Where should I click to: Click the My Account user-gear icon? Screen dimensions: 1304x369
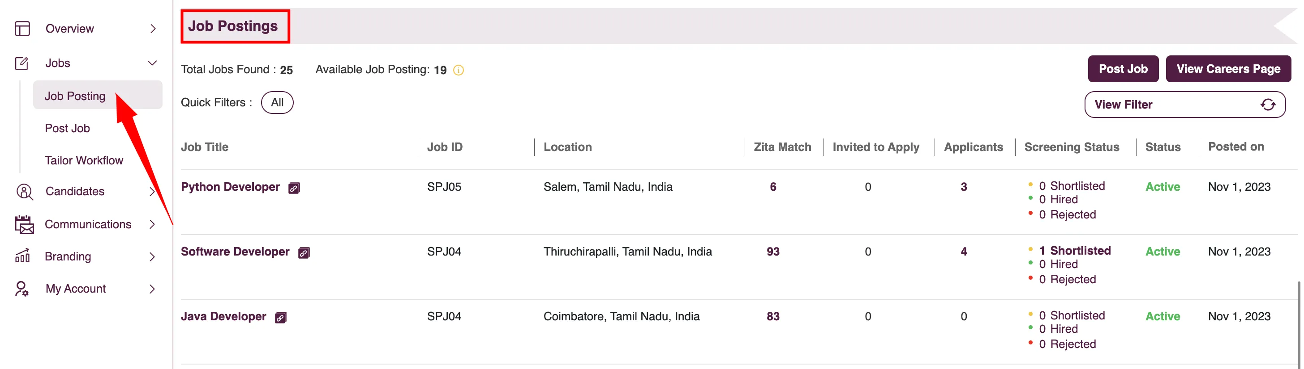click(22, 289)
